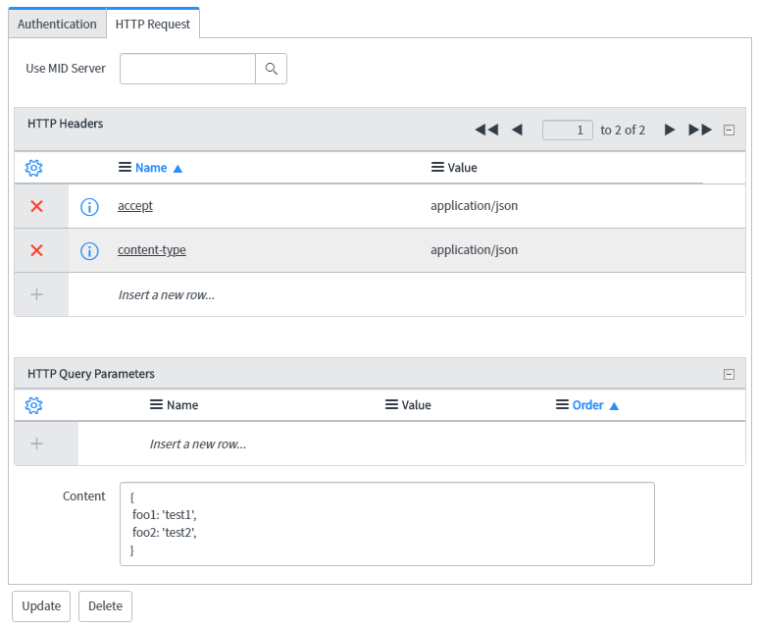Click application/json value of accept row
The height and width of the screenshot is (627, 759).
[475, 206]
